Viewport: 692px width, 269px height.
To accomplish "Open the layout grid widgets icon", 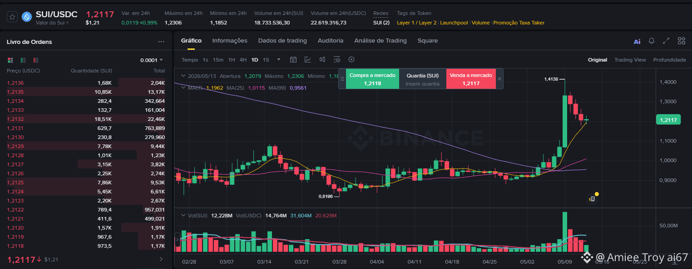I will 681,41.
